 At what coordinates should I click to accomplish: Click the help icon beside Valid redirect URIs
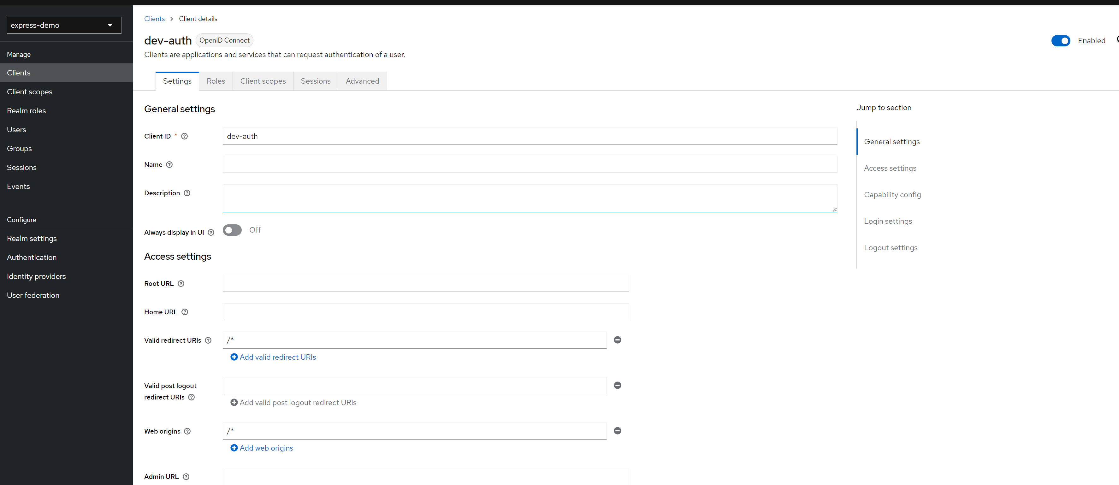click(x=209, y=340)
